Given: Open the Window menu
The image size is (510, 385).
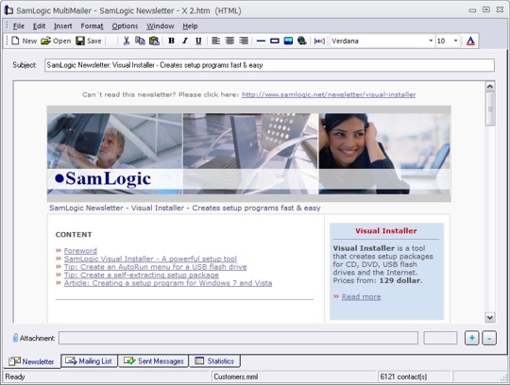Looking at the screenshot, I should click(160, 26).
